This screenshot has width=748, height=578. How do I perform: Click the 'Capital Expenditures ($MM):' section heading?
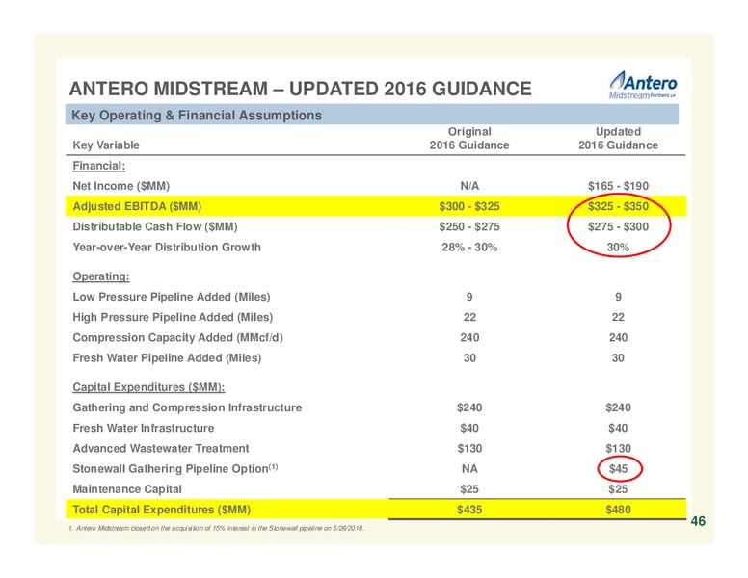tap(148, 387)
